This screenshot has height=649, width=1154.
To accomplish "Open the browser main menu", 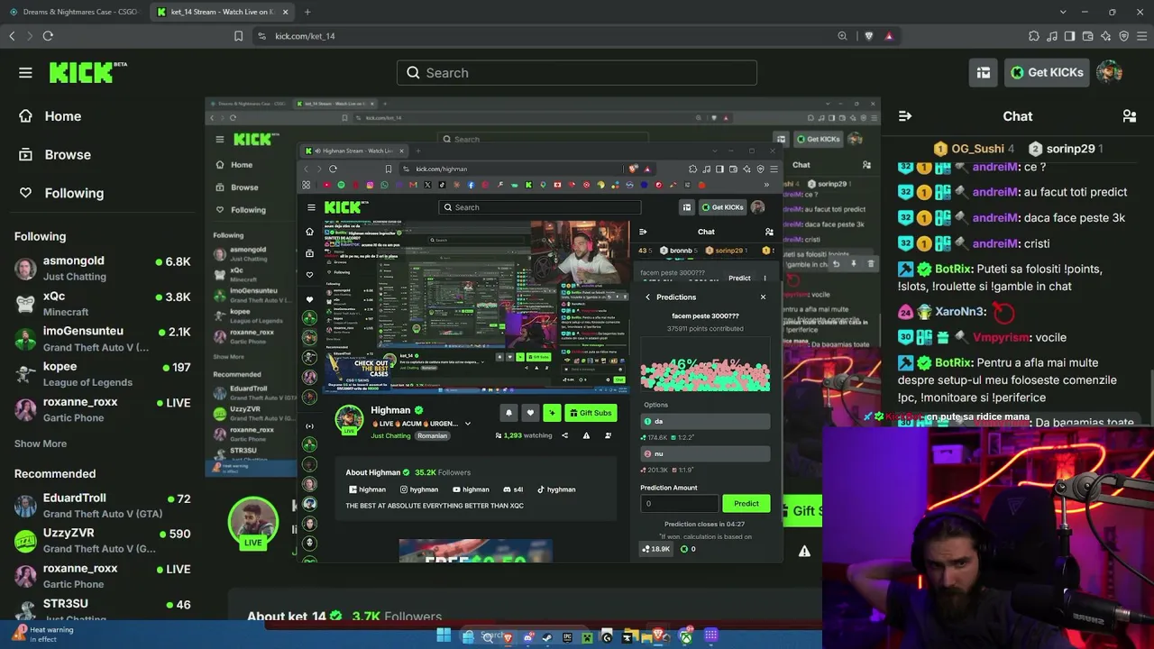I will tap(1142, 36).
